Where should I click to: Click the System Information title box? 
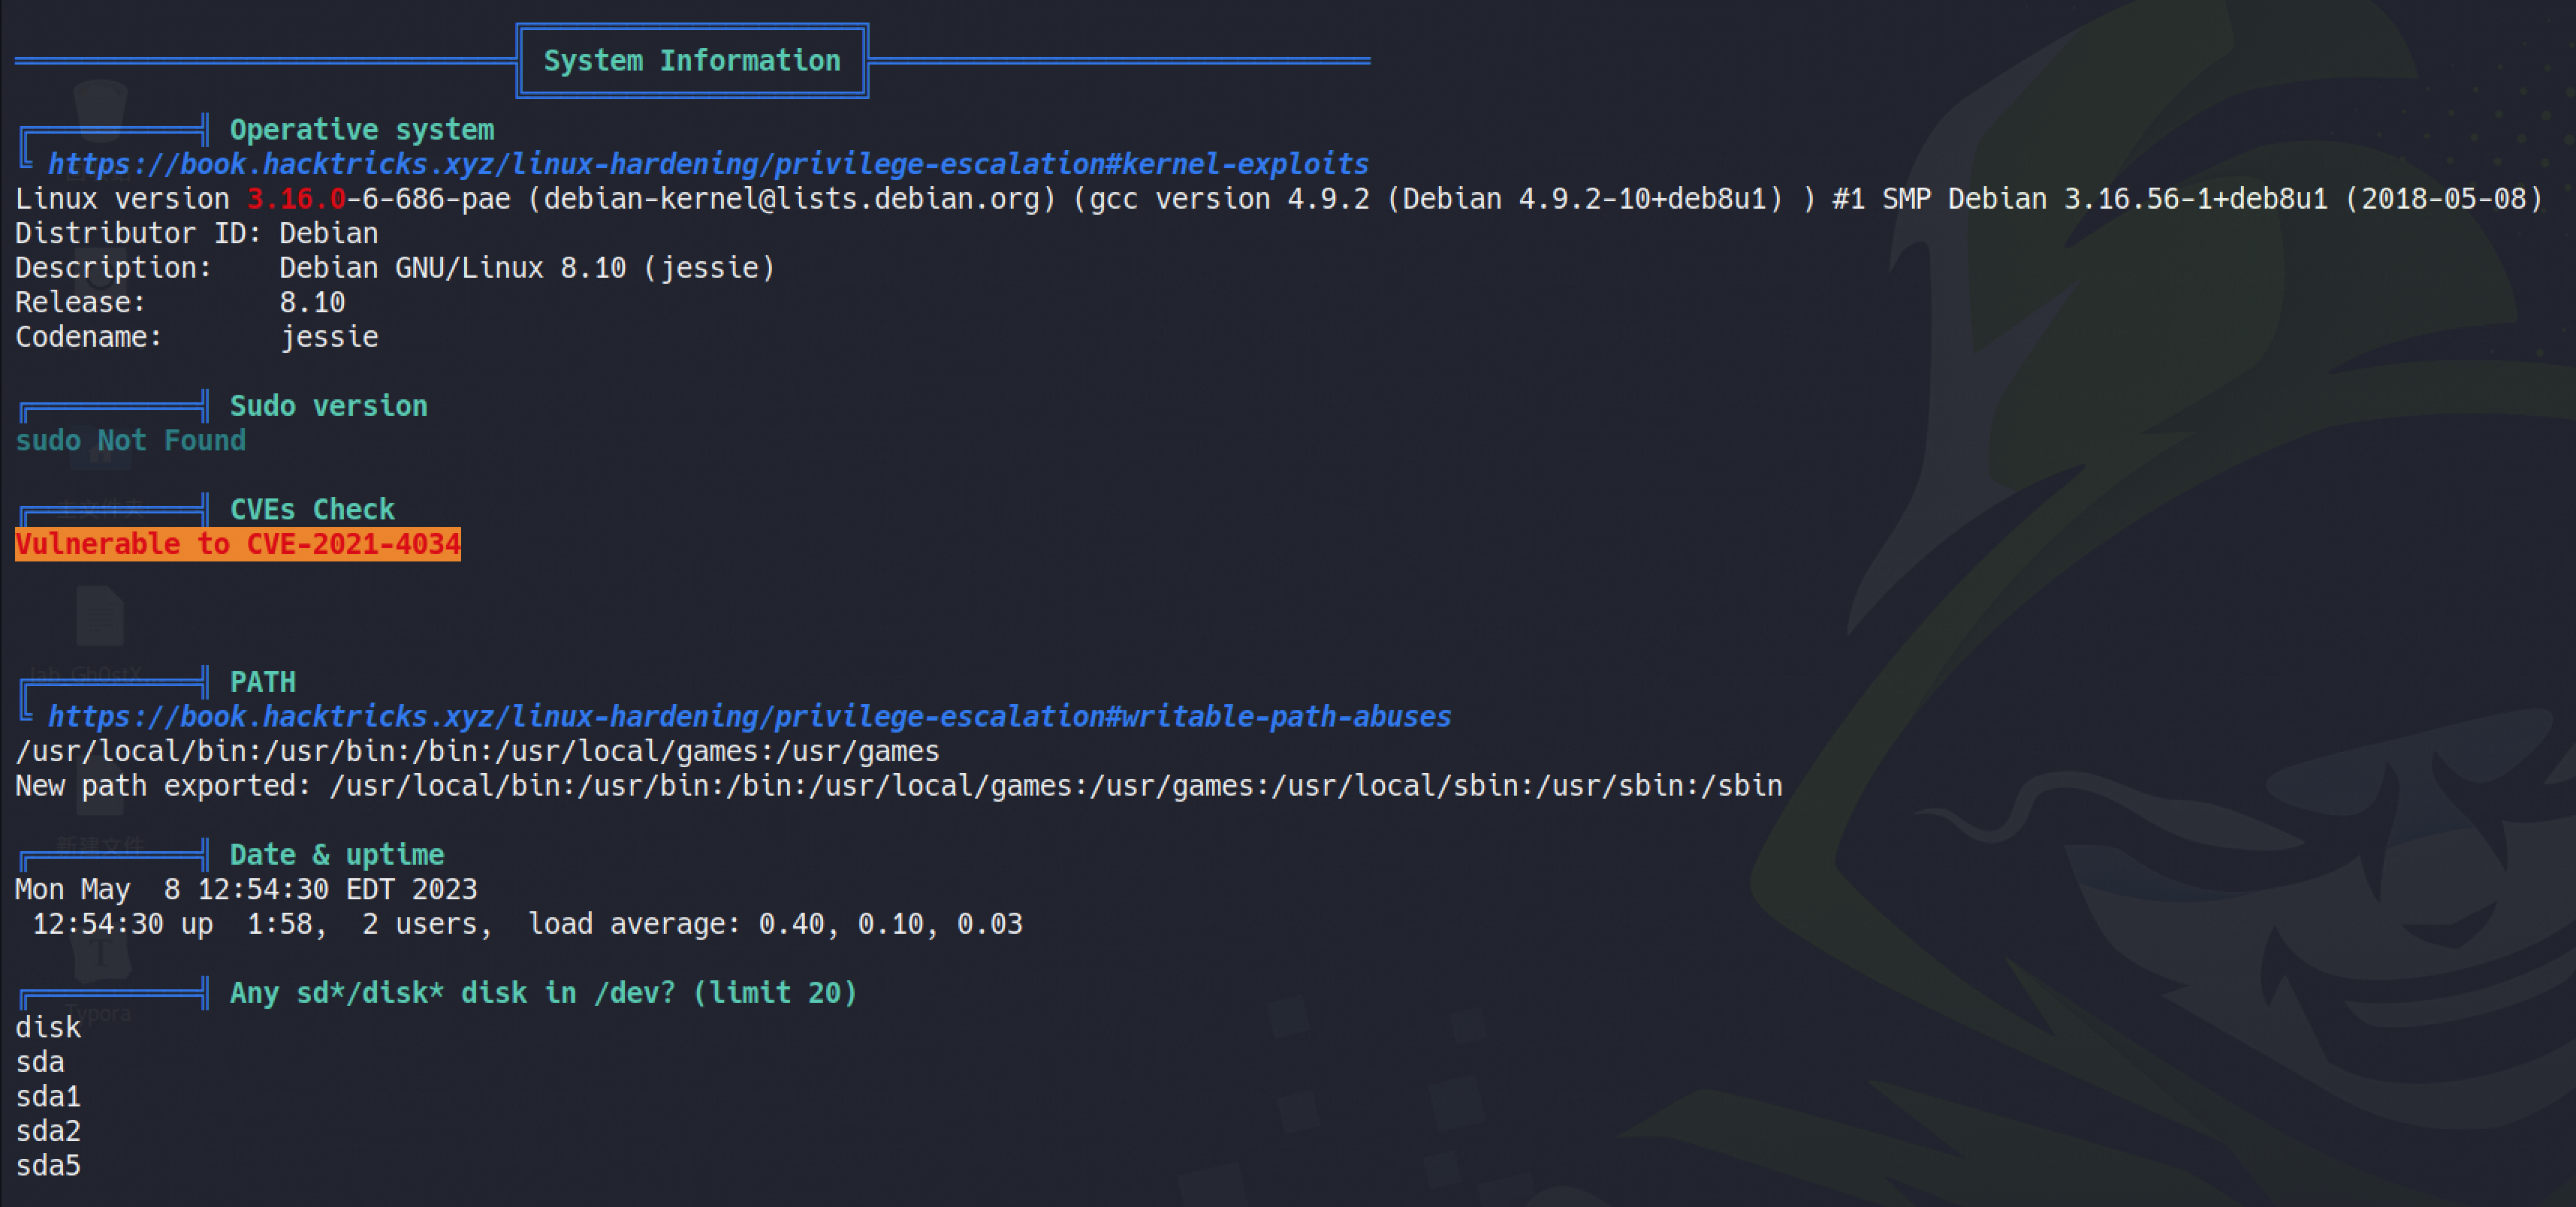[x=692, y=61]
